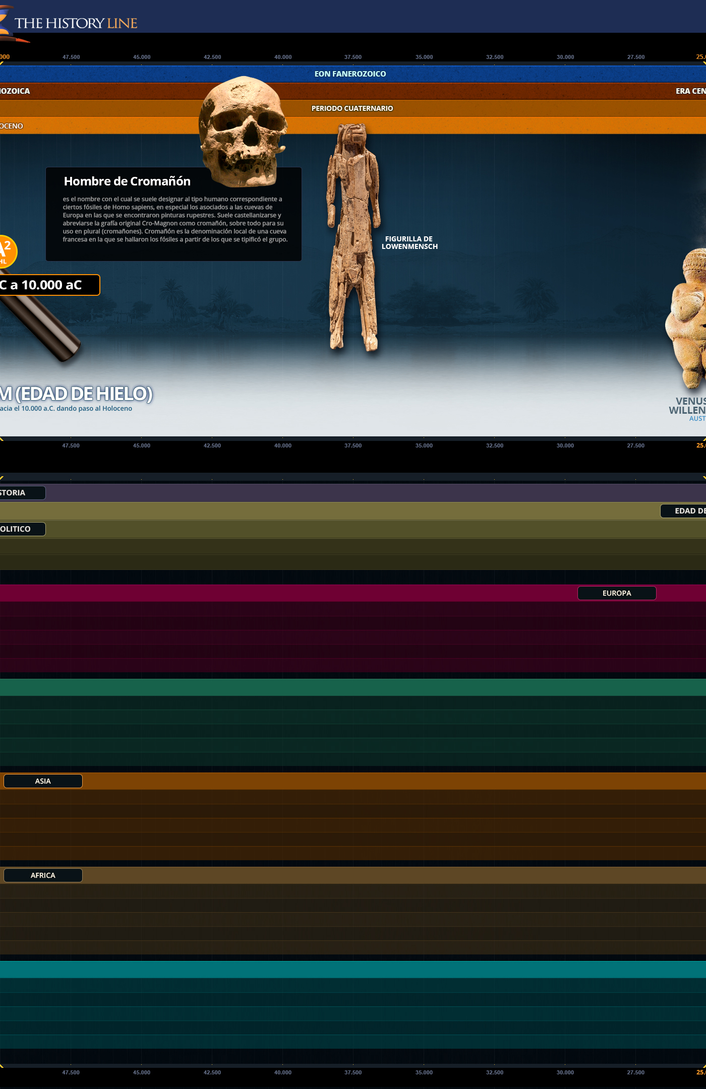The height and width of the screenshot is (1089, 706).
Task: Click the EDAD DE label button
Action: (683, 511)
